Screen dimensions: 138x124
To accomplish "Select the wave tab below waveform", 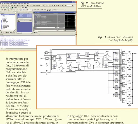I will tap(35, 32).
